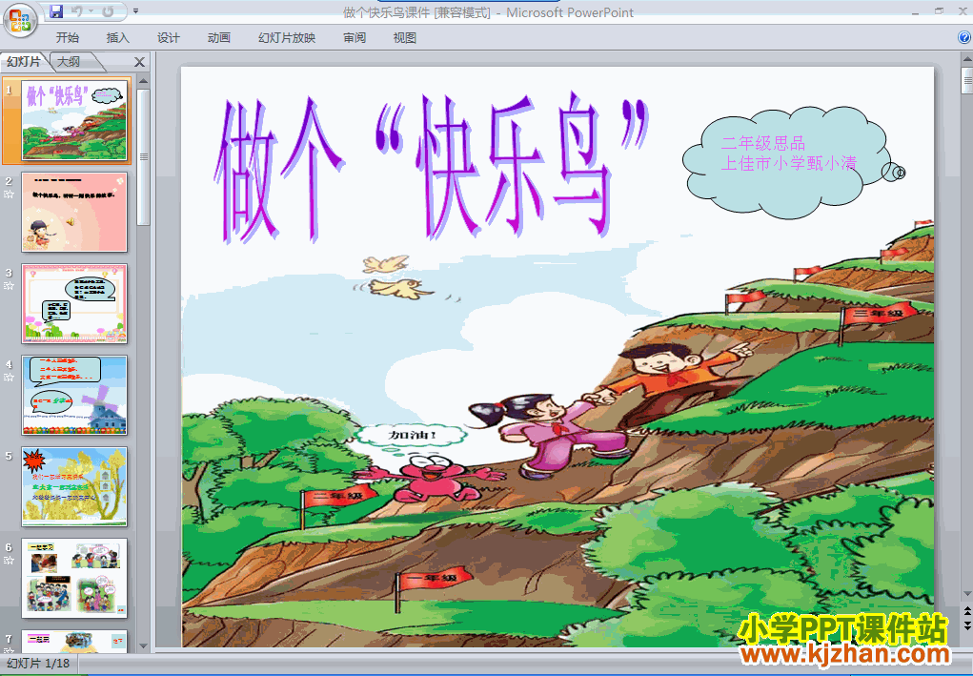
Task: Click the red frog character
Action: click(x=430, y=478)
